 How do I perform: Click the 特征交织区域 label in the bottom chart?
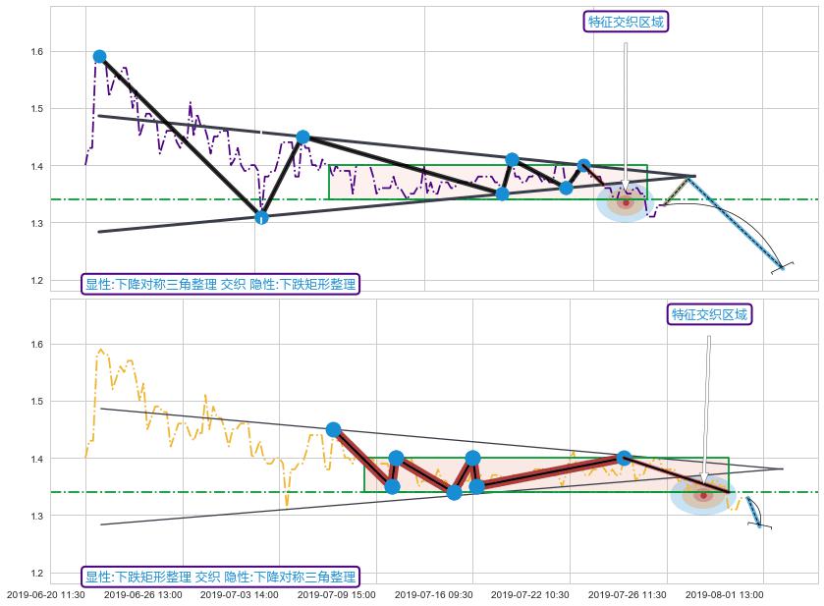[709, 314]
